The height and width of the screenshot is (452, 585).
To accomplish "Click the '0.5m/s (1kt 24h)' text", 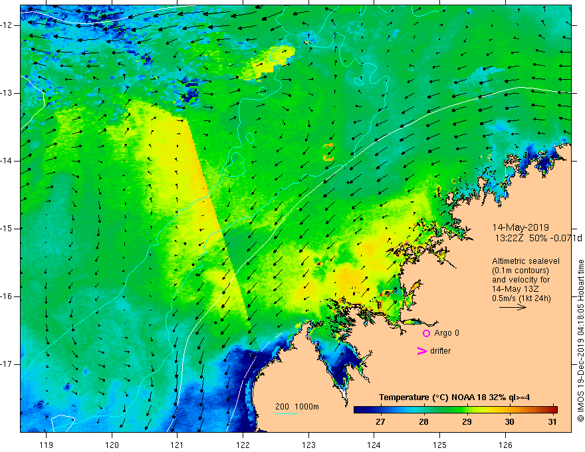I will (x=521, y=298).
